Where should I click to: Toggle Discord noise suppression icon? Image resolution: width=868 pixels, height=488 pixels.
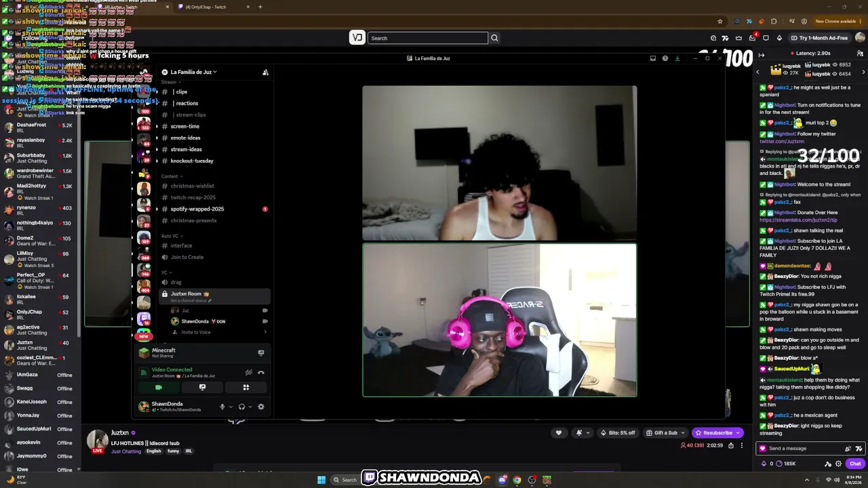tap(249, 373)
